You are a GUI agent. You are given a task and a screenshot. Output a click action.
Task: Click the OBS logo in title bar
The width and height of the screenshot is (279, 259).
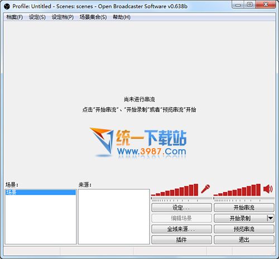[x=7, y=7]
